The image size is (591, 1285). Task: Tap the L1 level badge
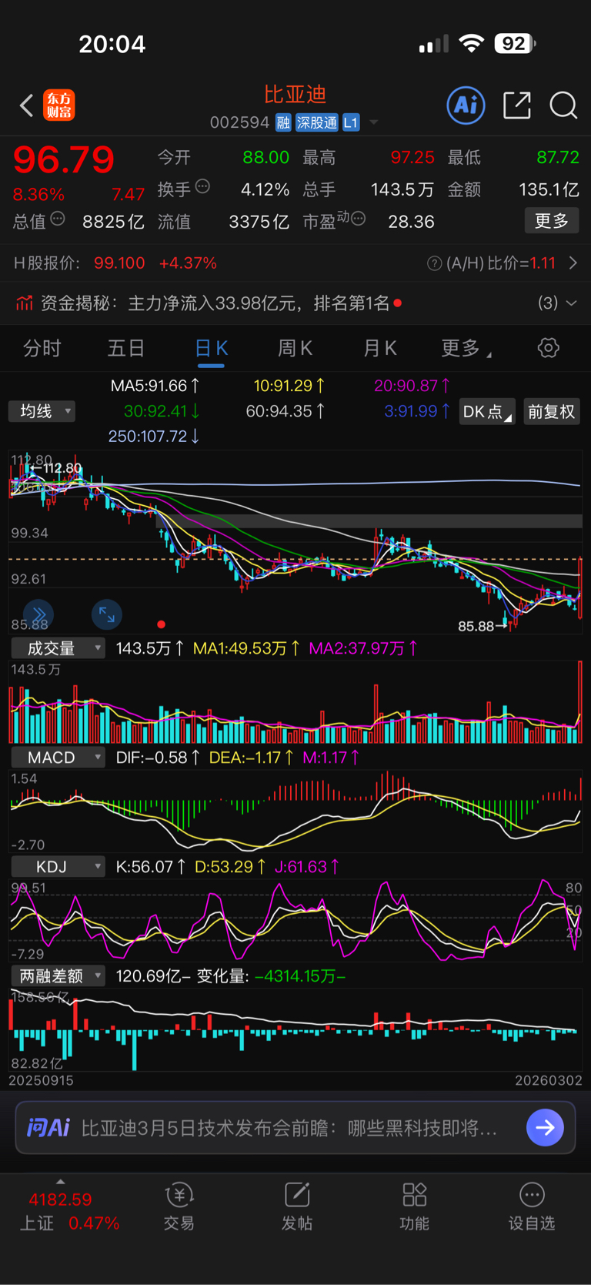click(x=351, y=122)
